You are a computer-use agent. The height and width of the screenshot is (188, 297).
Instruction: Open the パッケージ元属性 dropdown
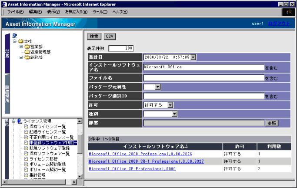[x=158, y=87]
